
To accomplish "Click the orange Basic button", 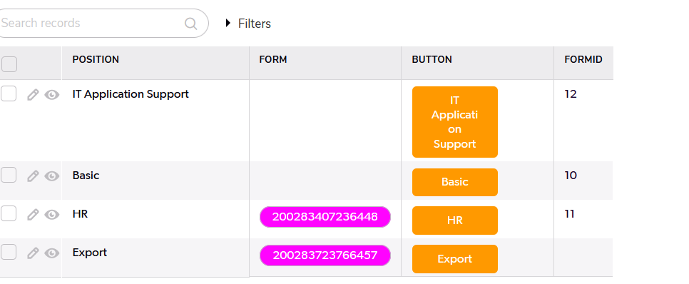I will coord(455,182).
